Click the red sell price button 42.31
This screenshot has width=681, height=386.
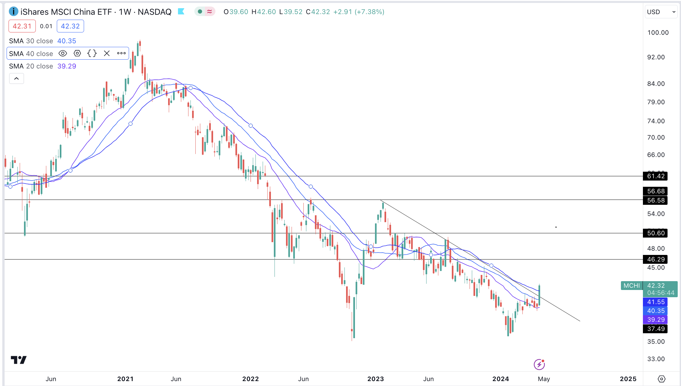pyautogui.click(x=22, y=26)
